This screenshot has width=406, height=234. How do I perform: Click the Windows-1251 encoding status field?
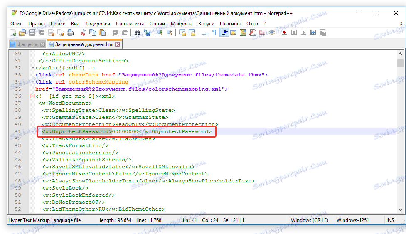pyautogui.click(x=353, y=220)
